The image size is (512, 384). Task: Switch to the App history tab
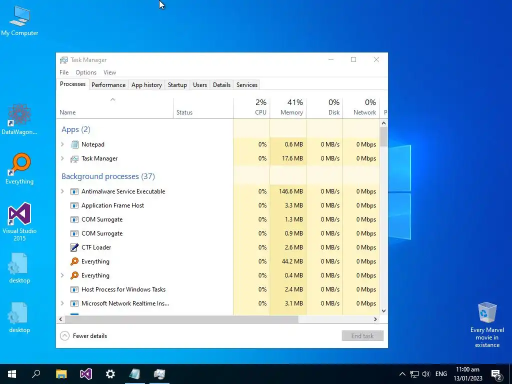(x=146, y=85)
